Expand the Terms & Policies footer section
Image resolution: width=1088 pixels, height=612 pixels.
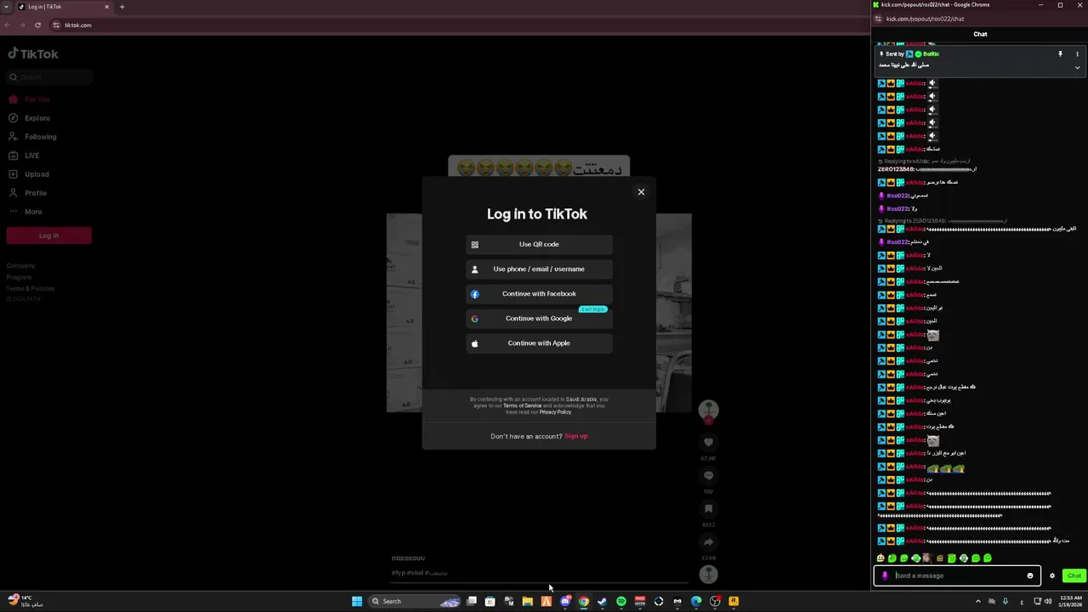coord(30,288)
